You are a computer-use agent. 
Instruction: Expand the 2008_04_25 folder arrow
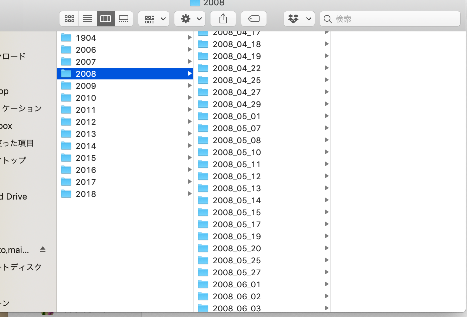pyautogui.click(x=326, y=80)
